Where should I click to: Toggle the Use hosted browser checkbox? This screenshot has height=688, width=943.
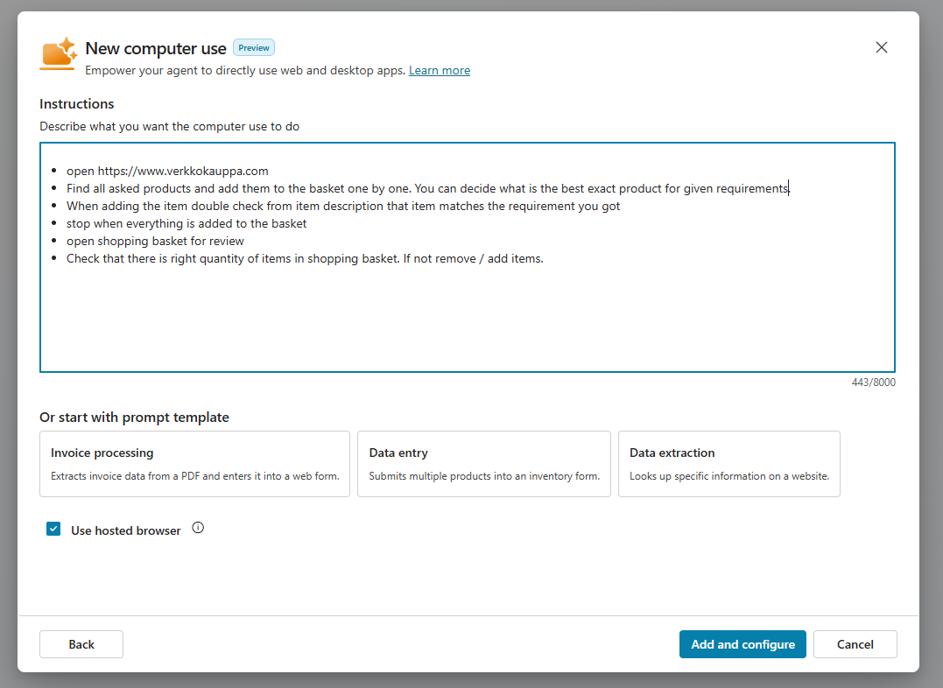[53, 529]
